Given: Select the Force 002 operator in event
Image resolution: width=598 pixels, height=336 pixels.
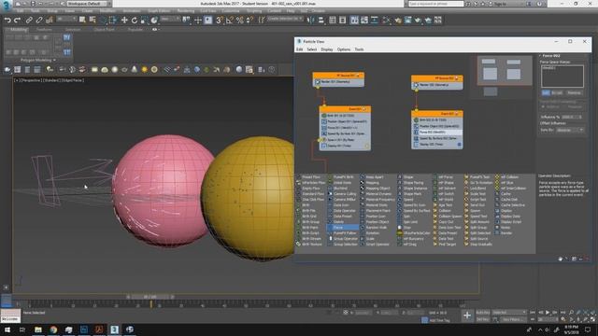Looking at the screenshot, I should [x=437, y=133].
